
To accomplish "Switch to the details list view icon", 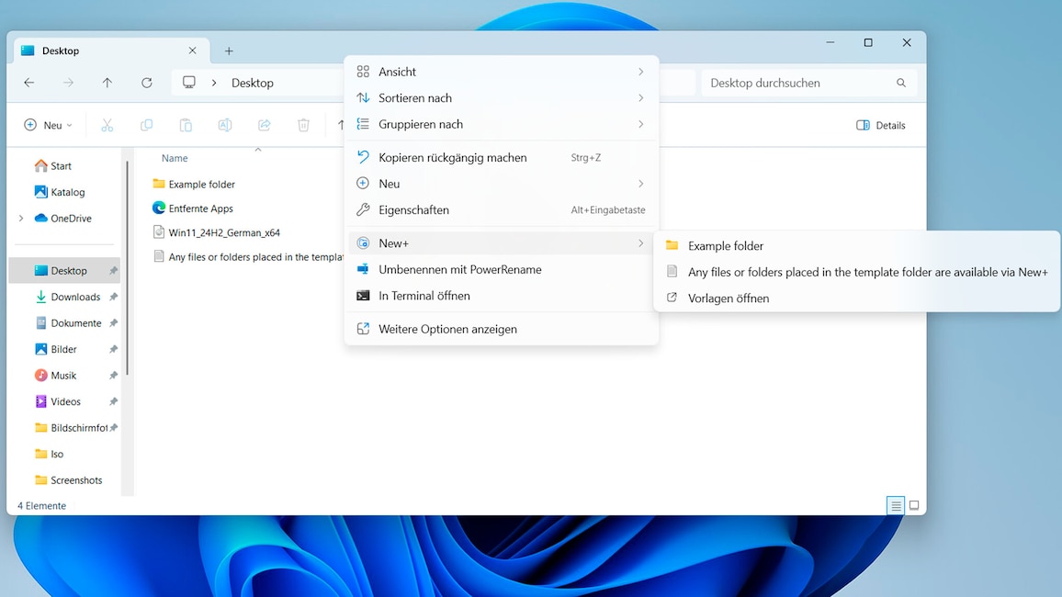I will click(896, 506).
